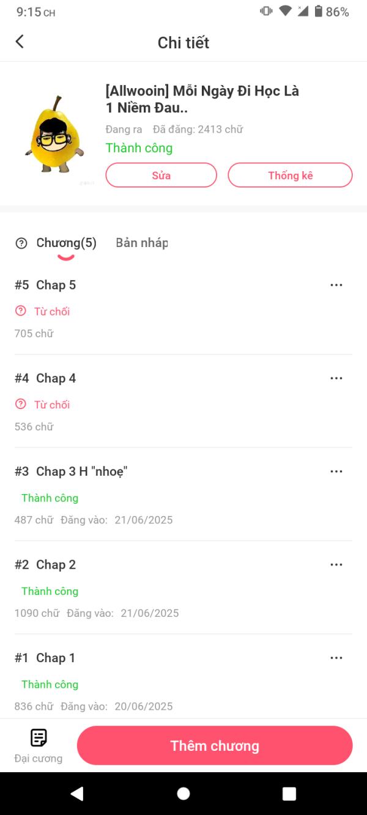Open the three-dot menu for Chap 4
367x815 pixels.
[336, 378]
